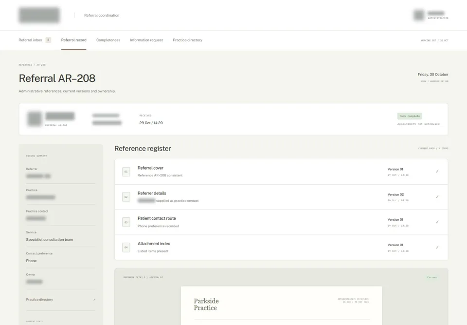The width and height of the screenshot is (467, 325).
Task: Click the received time '29 Oct / 14:20'
Action: click(x=151, y=123)
